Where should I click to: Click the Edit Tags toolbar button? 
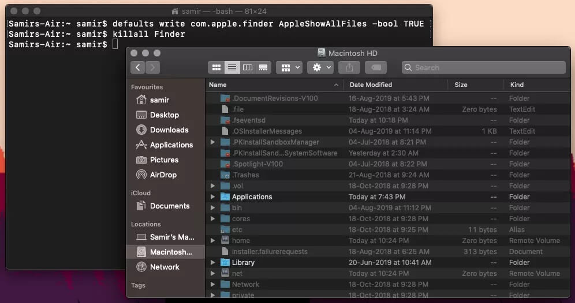pos(376,67)
